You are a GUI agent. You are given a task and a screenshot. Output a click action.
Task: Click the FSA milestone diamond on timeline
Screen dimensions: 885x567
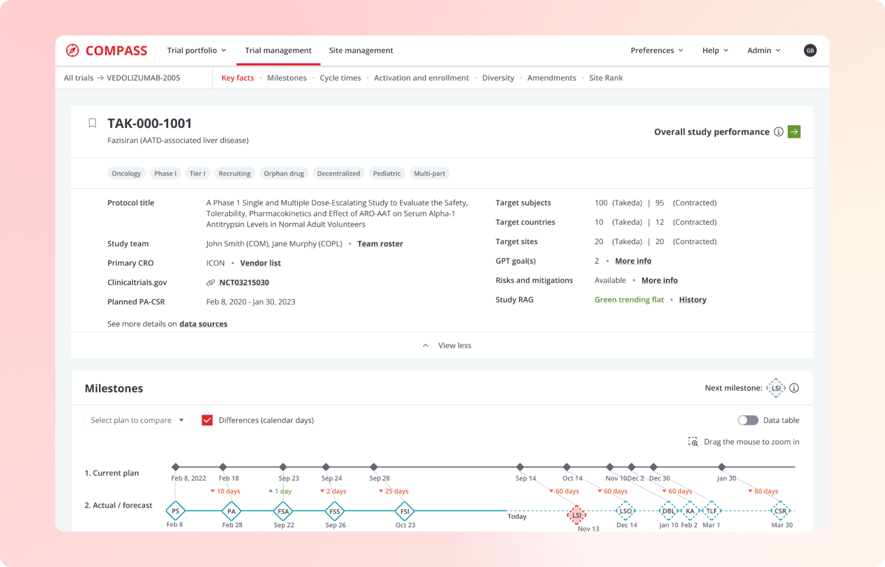click(283, 511)
